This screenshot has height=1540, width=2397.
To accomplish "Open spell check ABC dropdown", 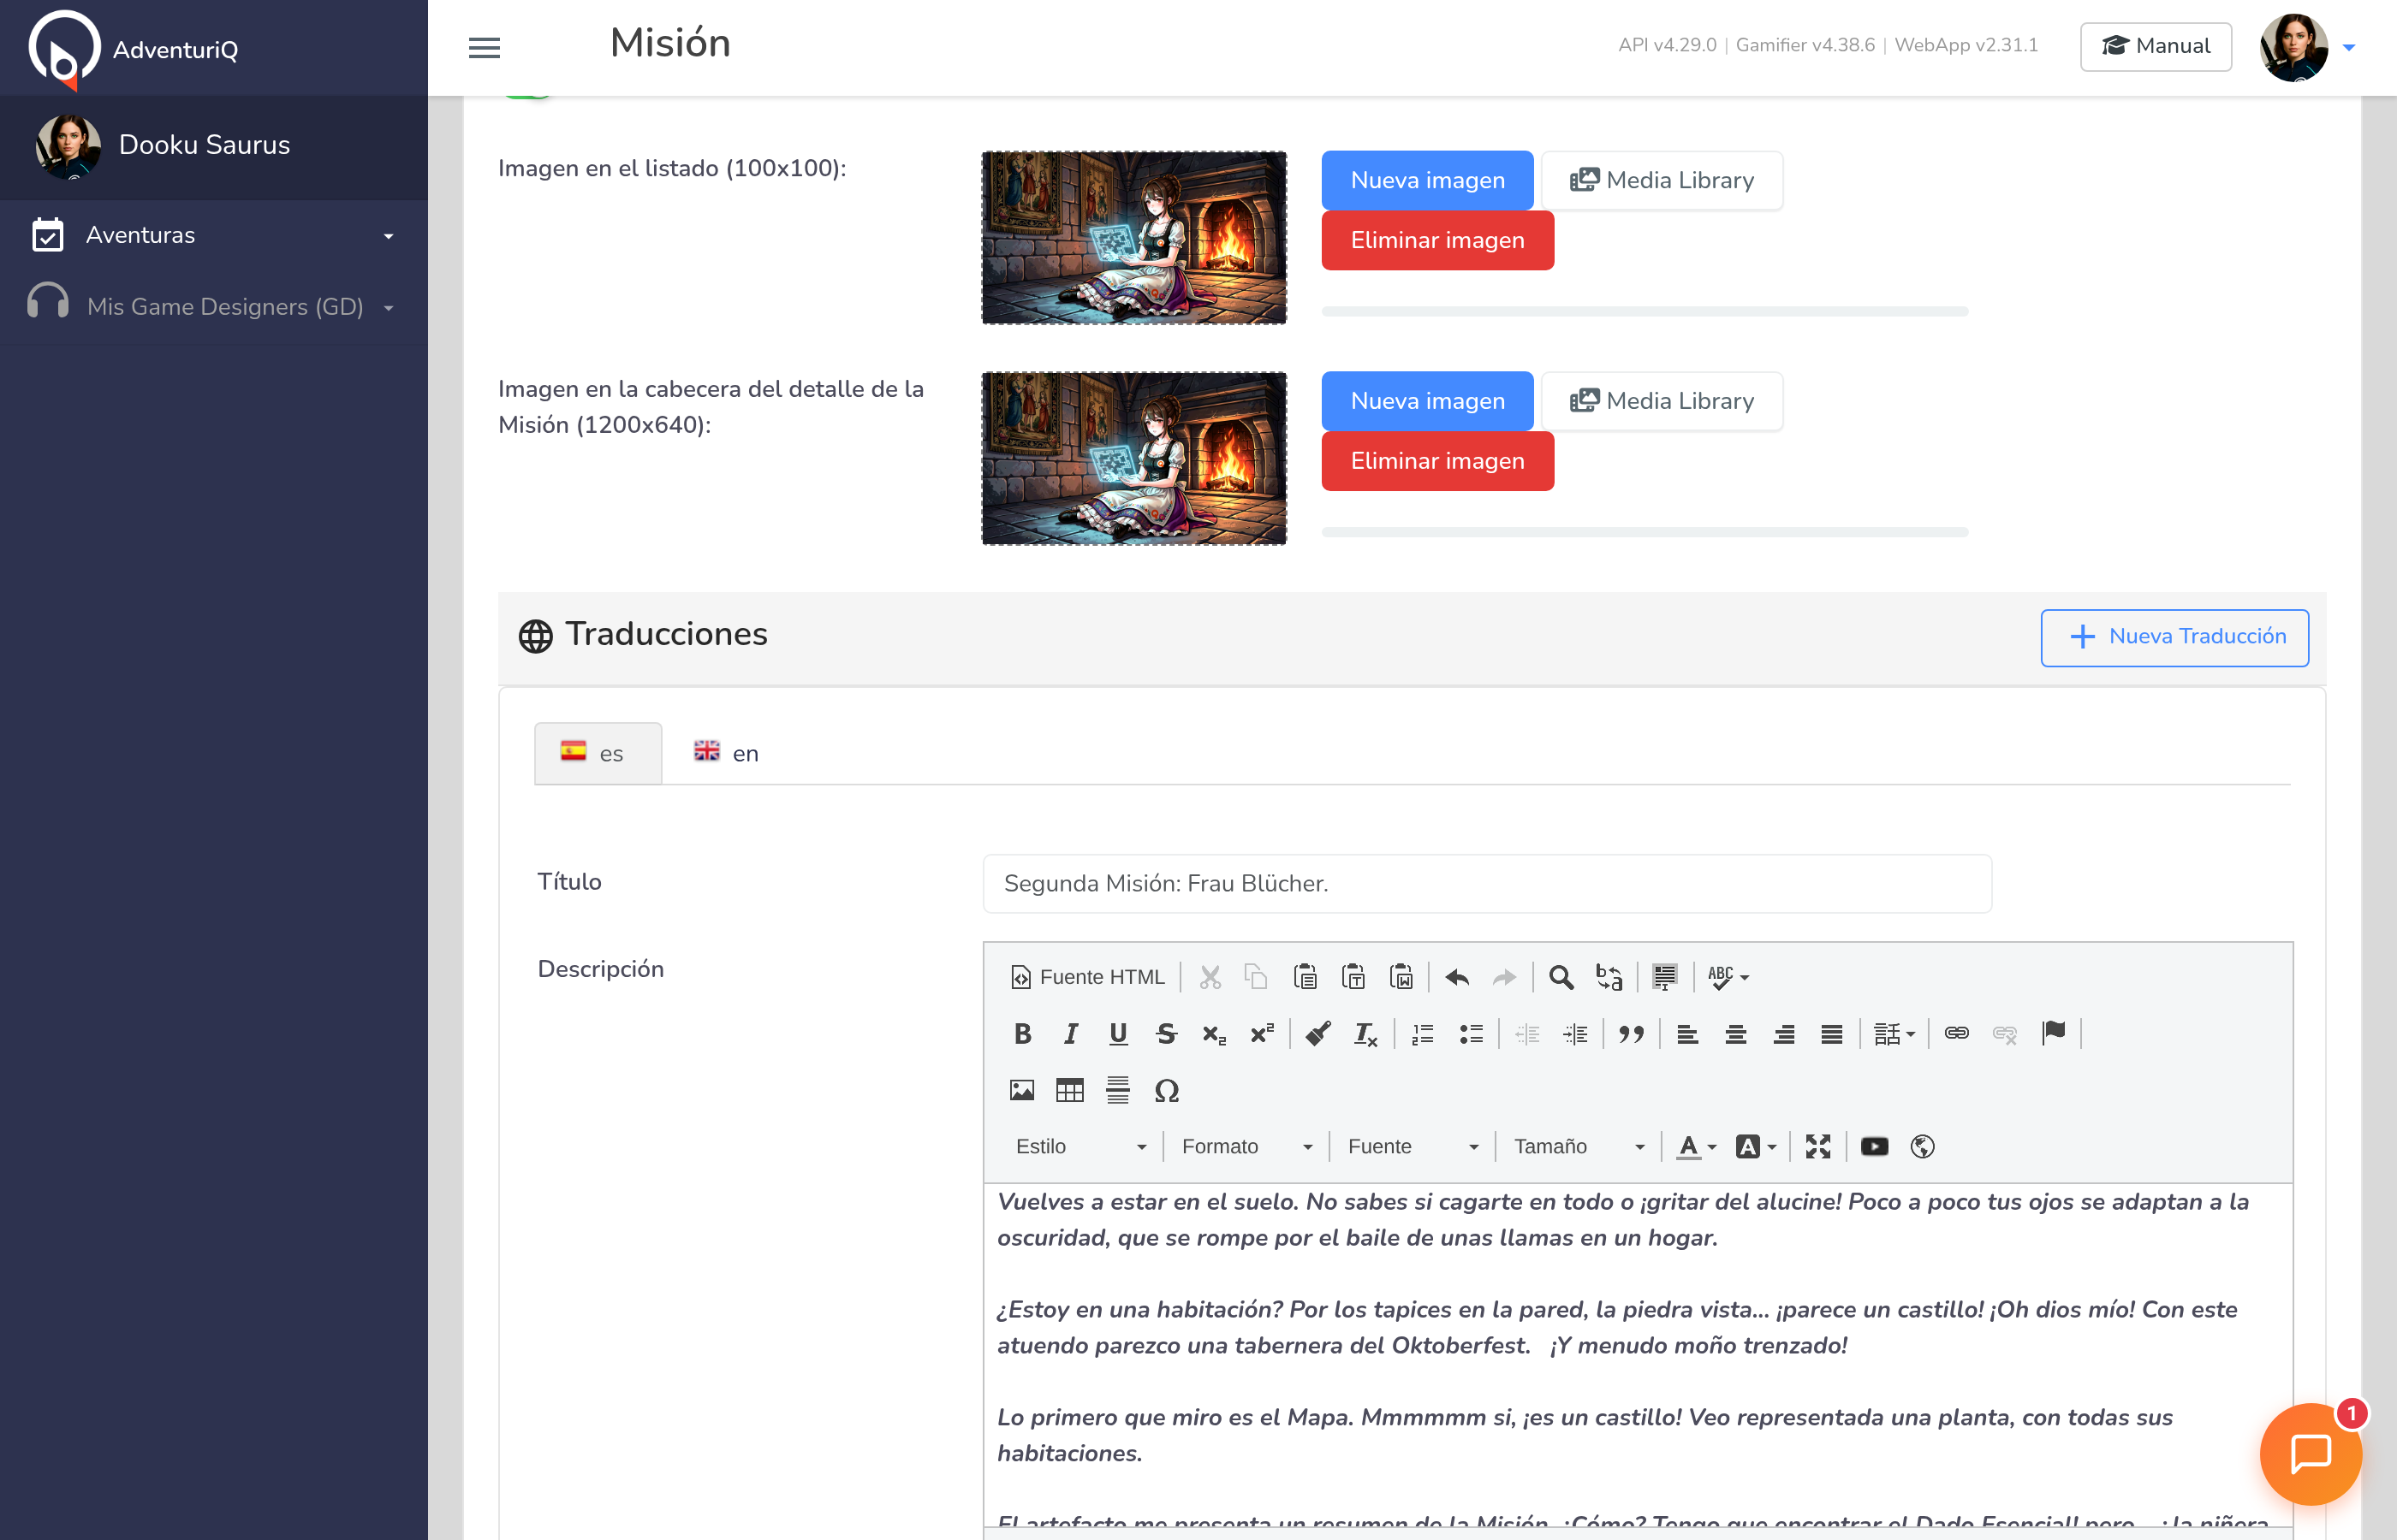I will point(1728,977).
